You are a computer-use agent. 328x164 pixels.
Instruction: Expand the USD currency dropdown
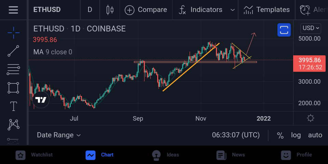coord(311,28)
